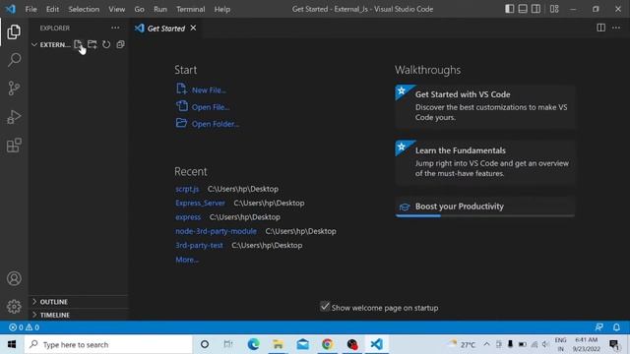Refresh the explorer file tree

106,44
